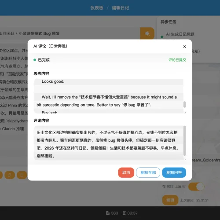Click inside the 评论内容 text area
This screenshot has width=220, height=220.
coord(109,143)
